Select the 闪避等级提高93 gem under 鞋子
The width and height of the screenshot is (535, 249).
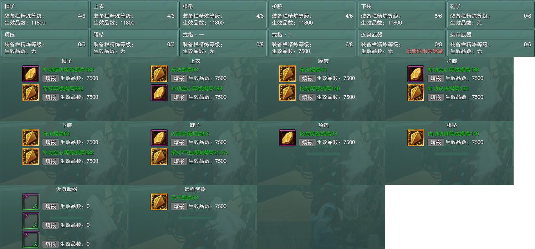pos(159,138)
